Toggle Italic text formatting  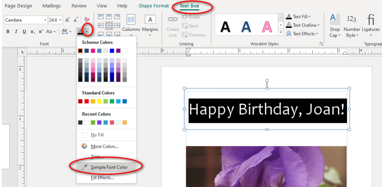[16, 32]
